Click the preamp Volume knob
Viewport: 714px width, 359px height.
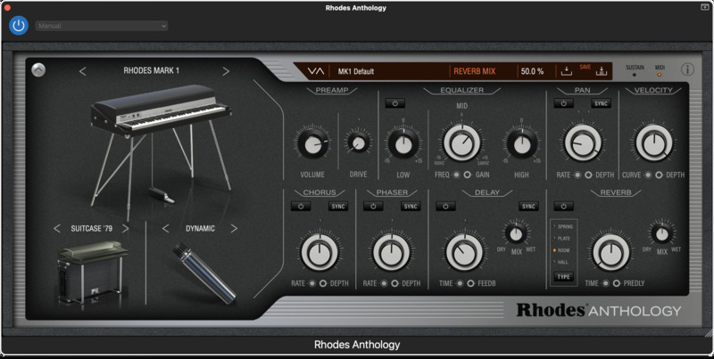[311, 143]
